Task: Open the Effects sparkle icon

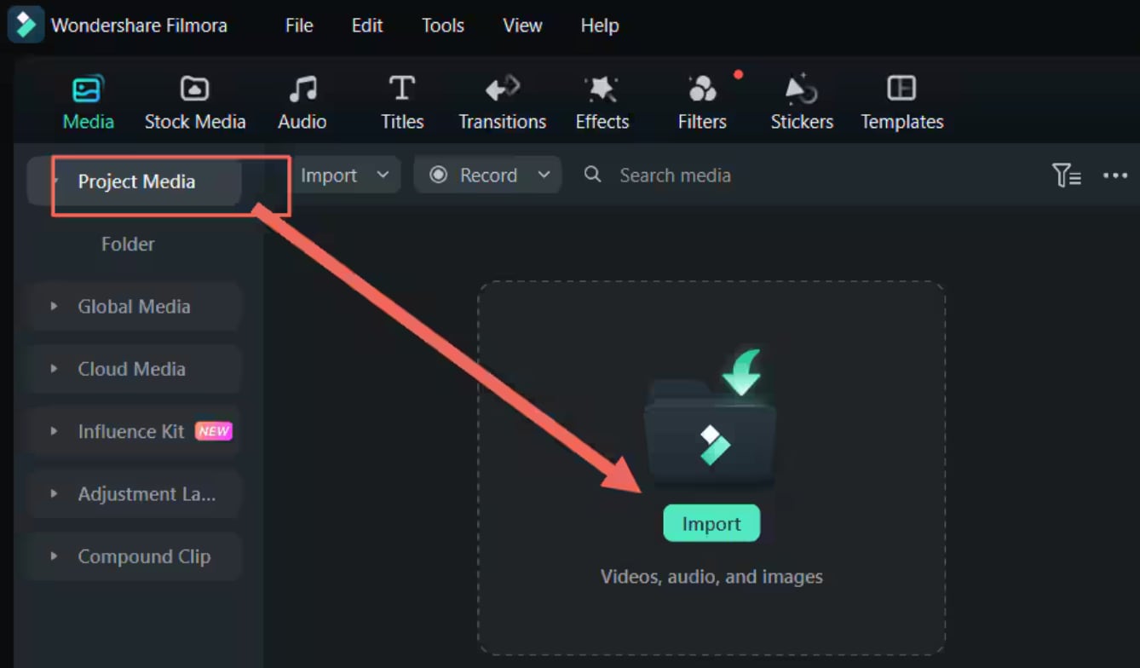Action: [x=602, y=89]
